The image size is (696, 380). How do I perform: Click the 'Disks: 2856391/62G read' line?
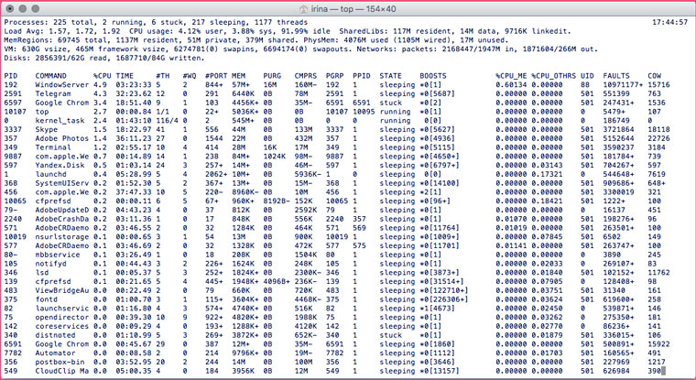point(104,59)
